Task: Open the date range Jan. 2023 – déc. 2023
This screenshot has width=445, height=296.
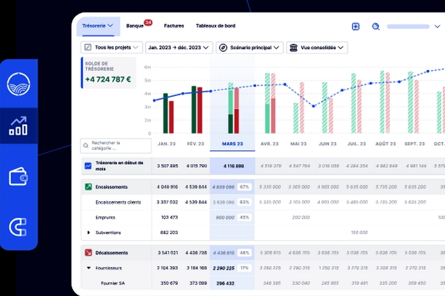Action: coord(179,48)
